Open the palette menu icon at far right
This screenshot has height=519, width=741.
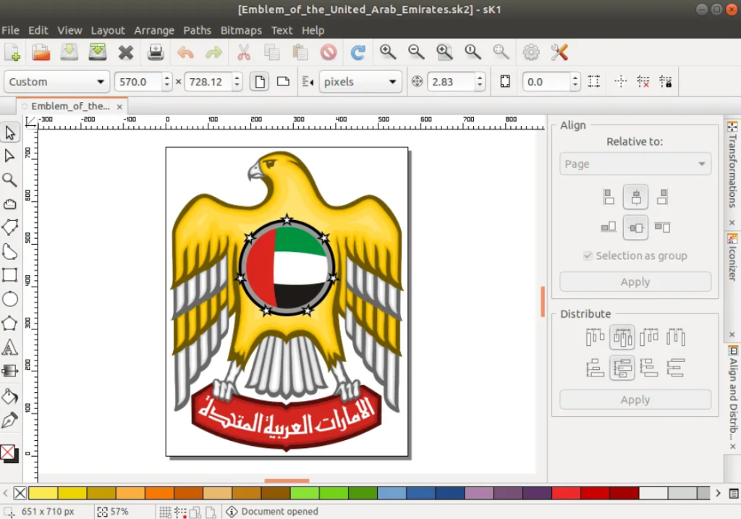coord(734,494)
